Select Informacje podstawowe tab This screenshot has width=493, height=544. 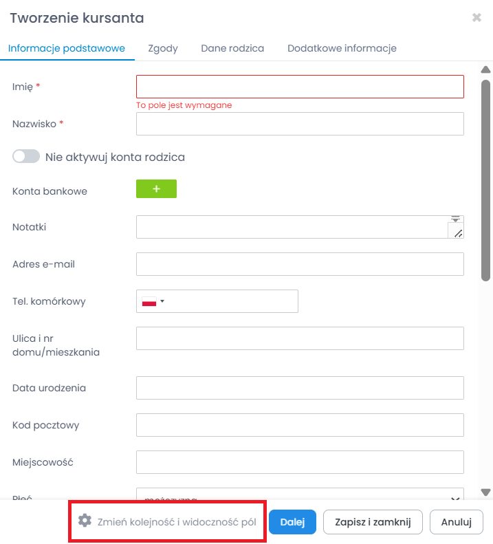(67, 48)
